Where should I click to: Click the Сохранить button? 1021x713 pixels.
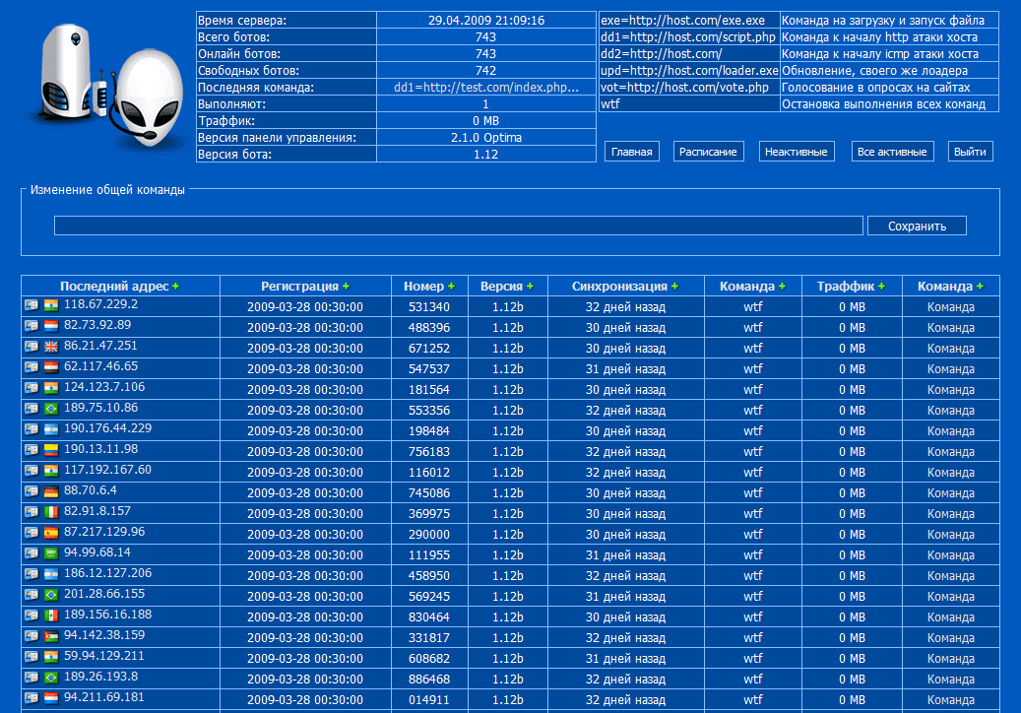point(917,226)
